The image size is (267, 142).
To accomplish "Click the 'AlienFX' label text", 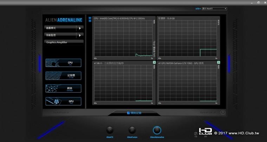I will (110, 137).
